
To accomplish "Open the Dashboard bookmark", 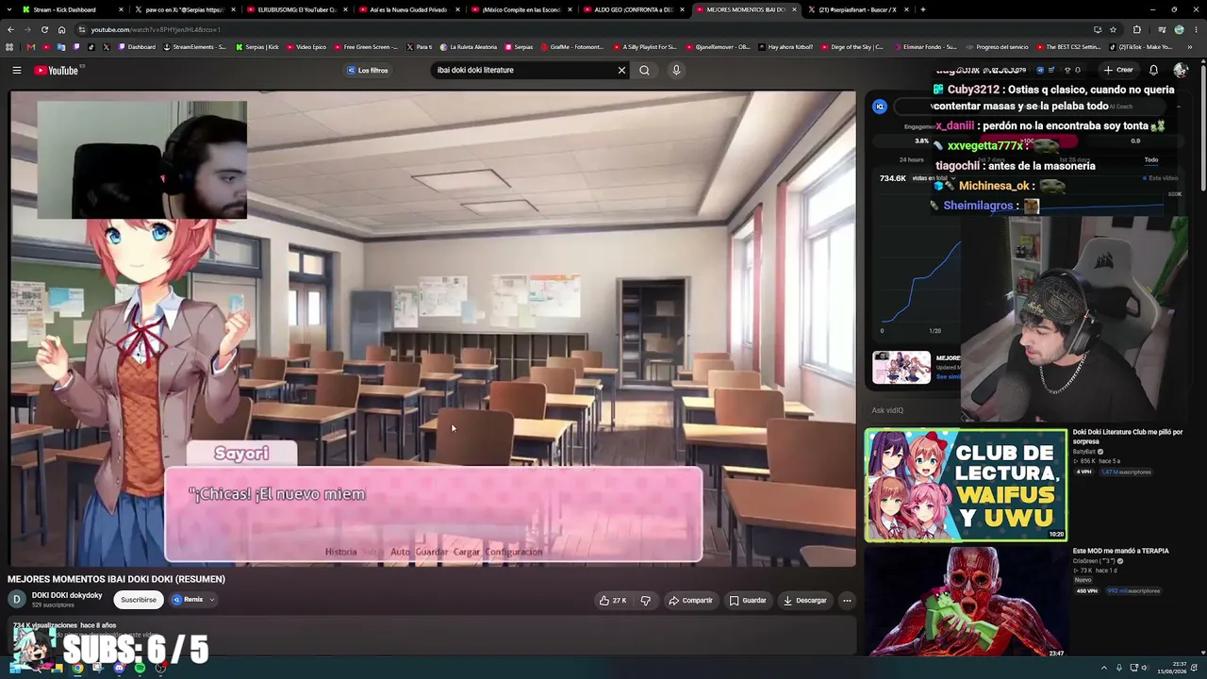I will coord(138,47).
